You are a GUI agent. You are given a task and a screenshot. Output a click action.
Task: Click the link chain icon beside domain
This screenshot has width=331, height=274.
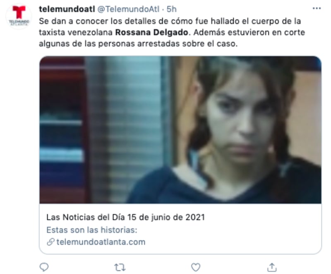tap(50, 242)
